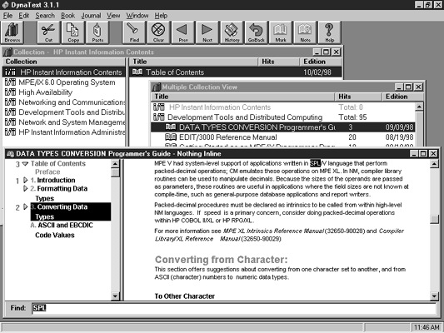Open the Book menu

pos(68,16)
